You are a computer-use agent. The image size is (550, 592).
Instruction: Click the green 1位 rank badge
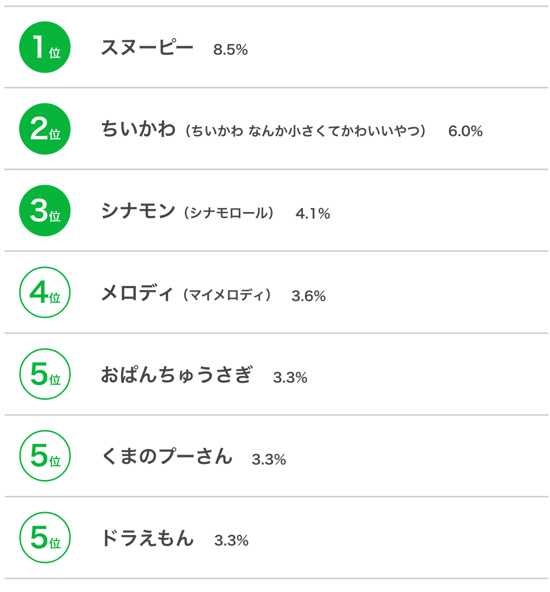pos(45,47)
